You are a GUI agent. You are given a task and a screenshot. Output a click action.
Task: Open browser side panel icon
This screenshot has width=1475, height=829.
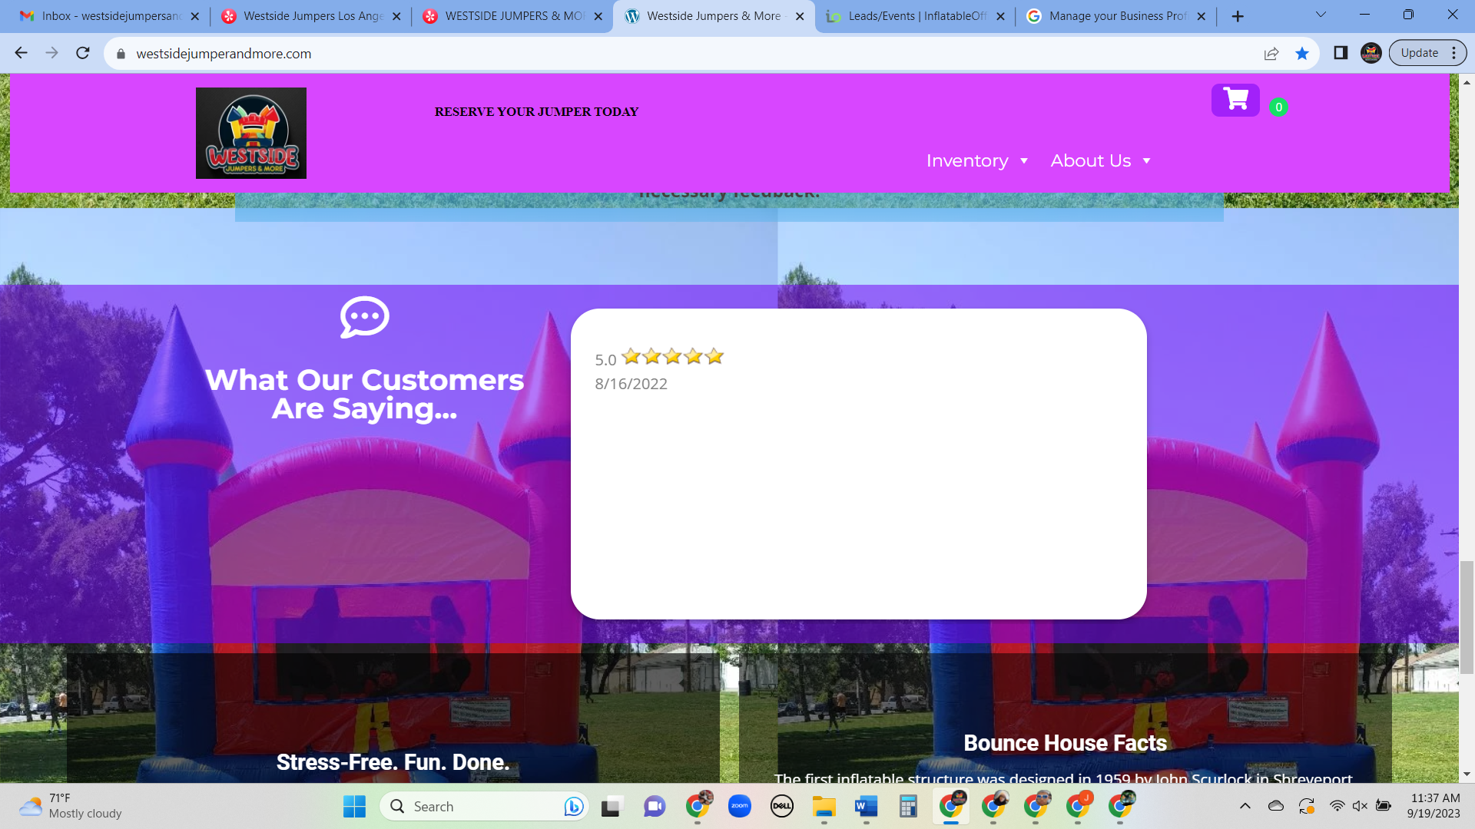point(1341,53)
